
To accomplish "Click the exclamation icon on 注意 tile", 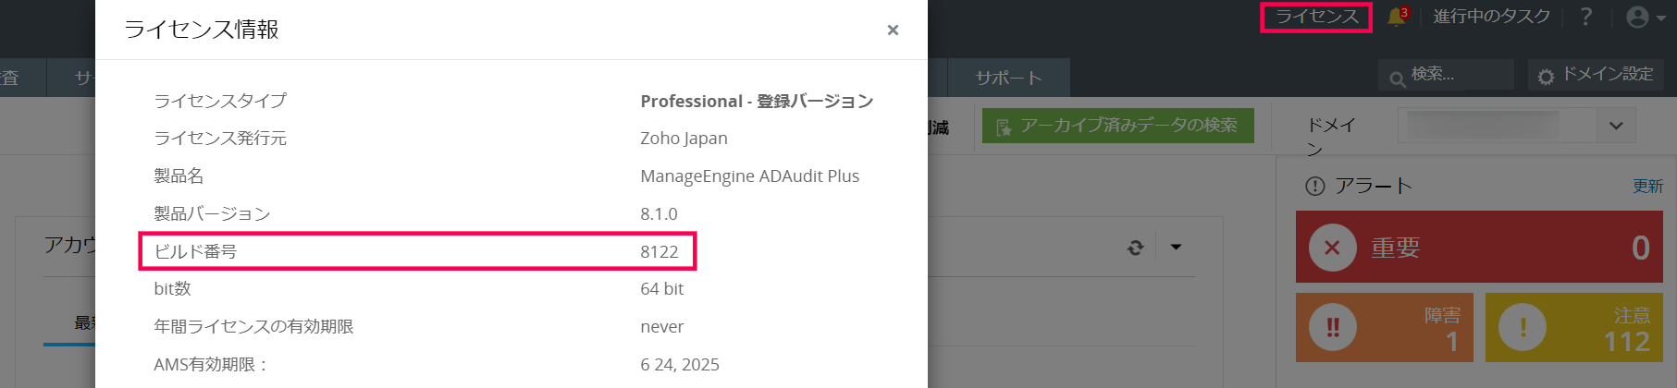I will (x=1522, y=327).
